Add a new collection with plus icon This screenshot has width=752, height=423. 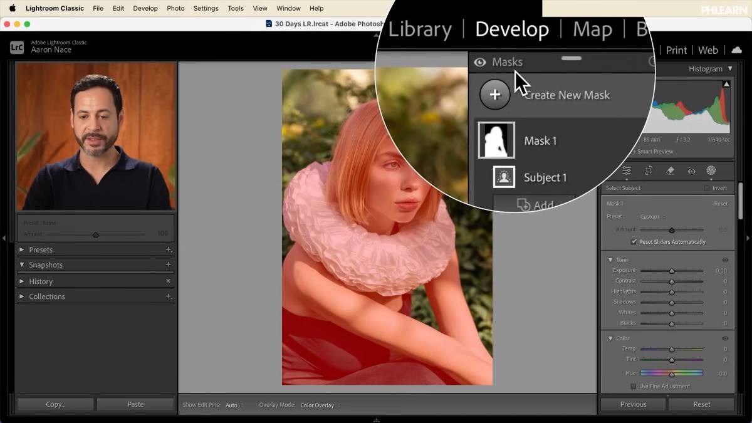[x=168, y=296]
